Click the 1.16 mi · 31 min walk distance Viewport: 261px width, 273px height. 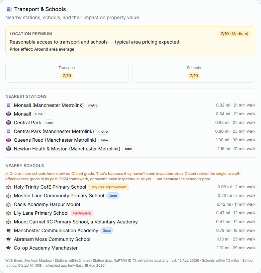coord(237,149)
